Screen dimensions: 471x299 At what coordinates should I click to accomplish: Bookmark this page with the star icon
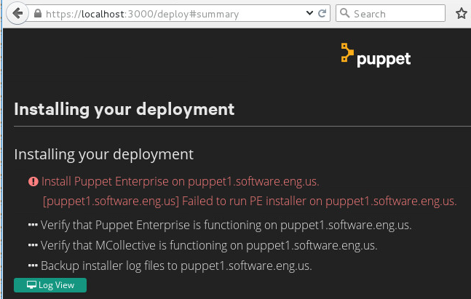coord(461,14)
